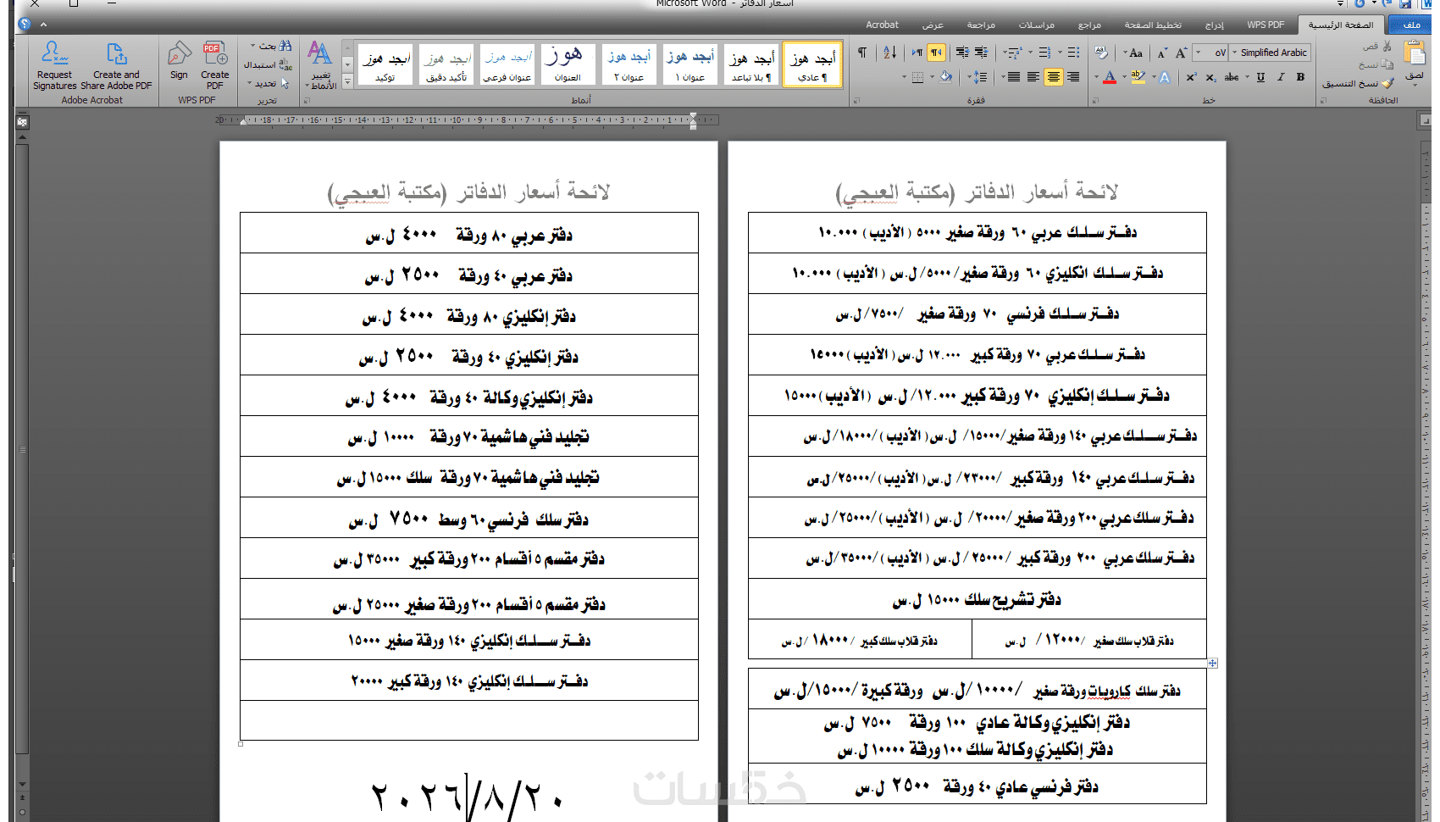Screen dimensions: 1440x822
Task: Click the Bullets list icon
Action: 1073,53
